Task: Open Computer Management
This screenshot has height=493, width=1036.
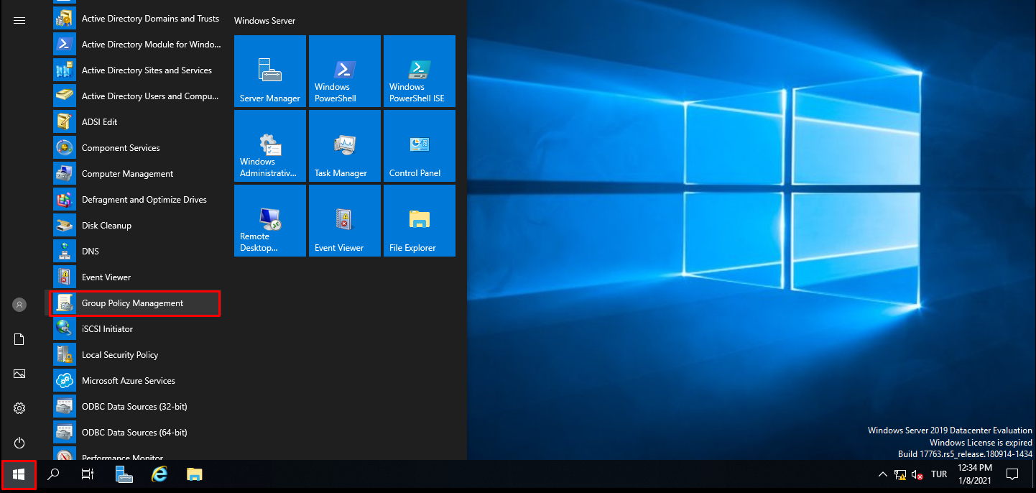Action: 136,174
